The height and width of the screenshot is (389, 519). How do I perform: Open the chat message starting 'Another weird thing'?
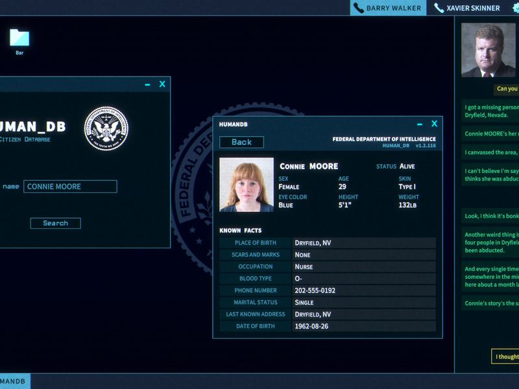[490, 242]
